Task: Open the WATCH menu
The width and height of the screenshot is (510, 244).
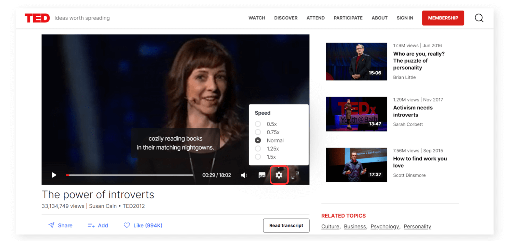Action: (x=257, y=18)
